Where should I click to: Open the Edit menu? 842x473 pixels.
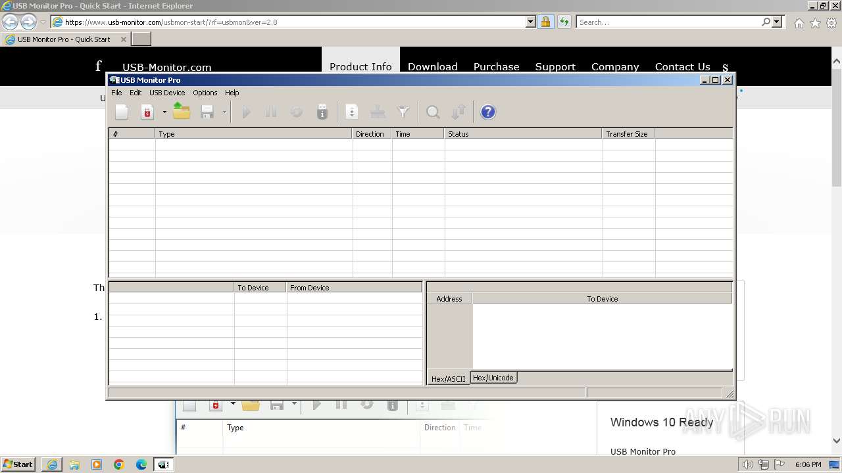[x=136, y=93]
